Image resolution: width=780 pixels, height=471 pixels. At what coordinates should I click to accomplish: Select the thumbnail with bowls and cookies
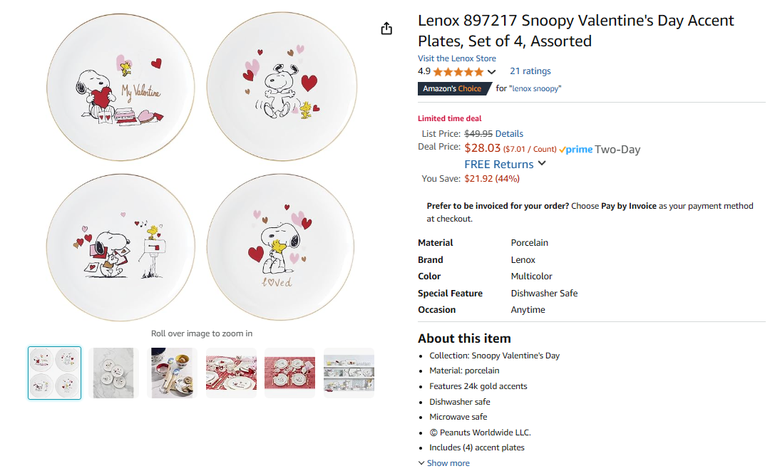[x=173, y=373]
